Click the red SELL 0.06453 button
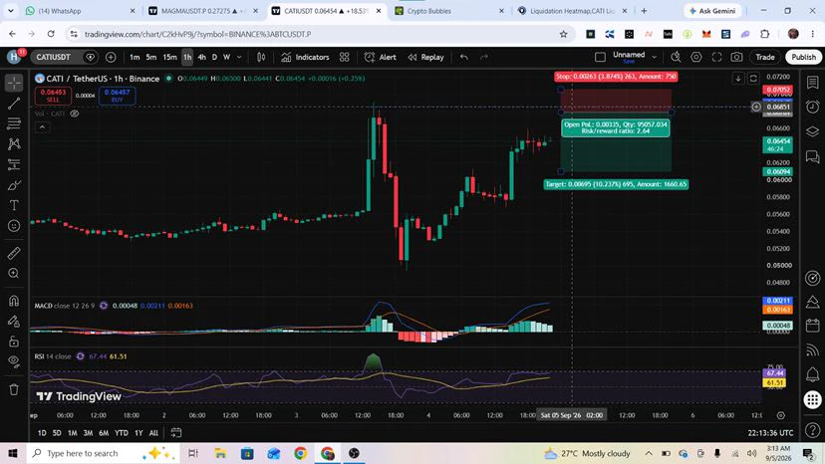The width and height of the screenshot is (825, 464). (53, 96)
